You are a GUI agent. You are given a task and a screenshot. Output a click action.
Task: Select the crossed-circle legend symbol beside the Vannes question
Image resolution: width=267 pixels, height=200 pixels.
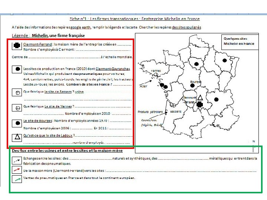click(18, 108)
